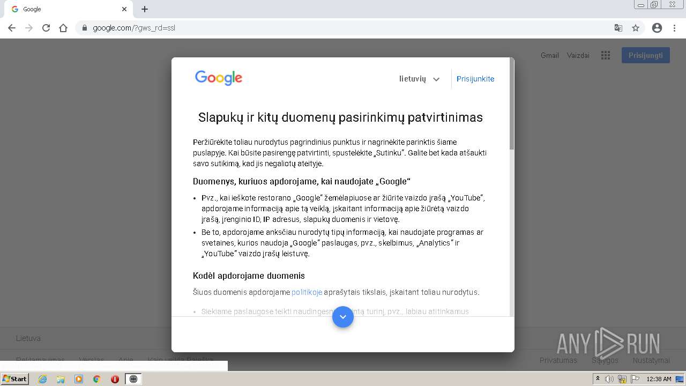This screenshot has width=686, height=386.
Task: Select the active taskbar window button
Action: (133, 379)
